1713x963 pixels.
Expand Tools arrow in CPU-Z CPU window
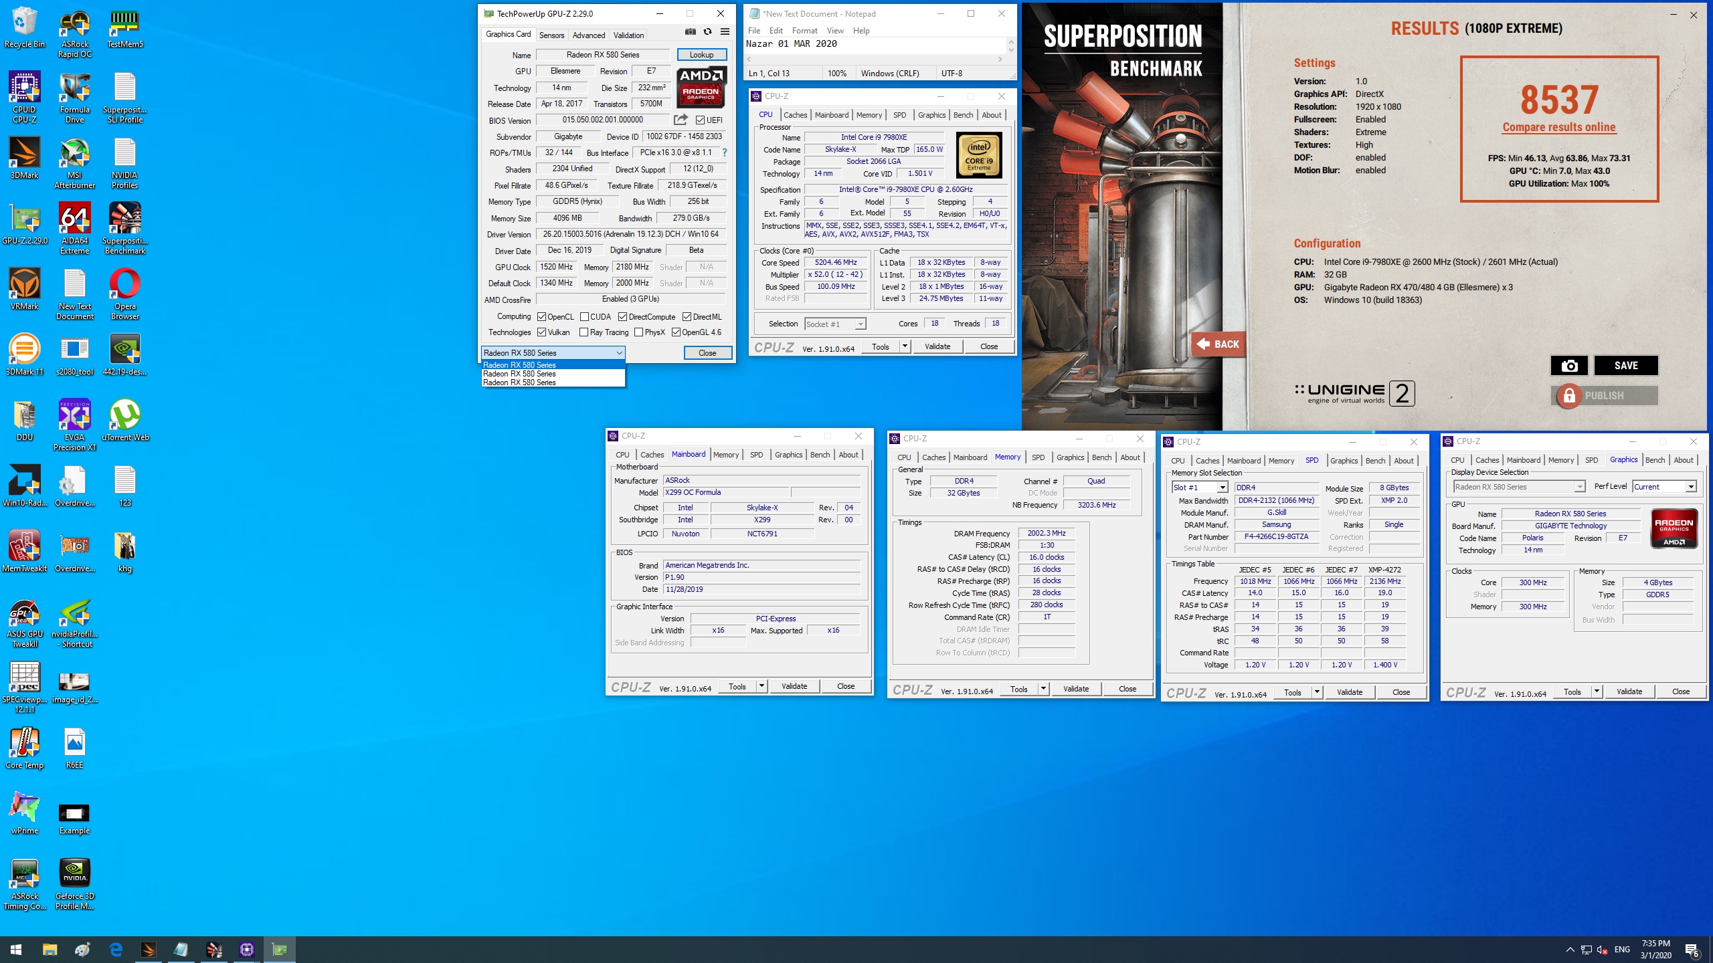tap(905, 346)
